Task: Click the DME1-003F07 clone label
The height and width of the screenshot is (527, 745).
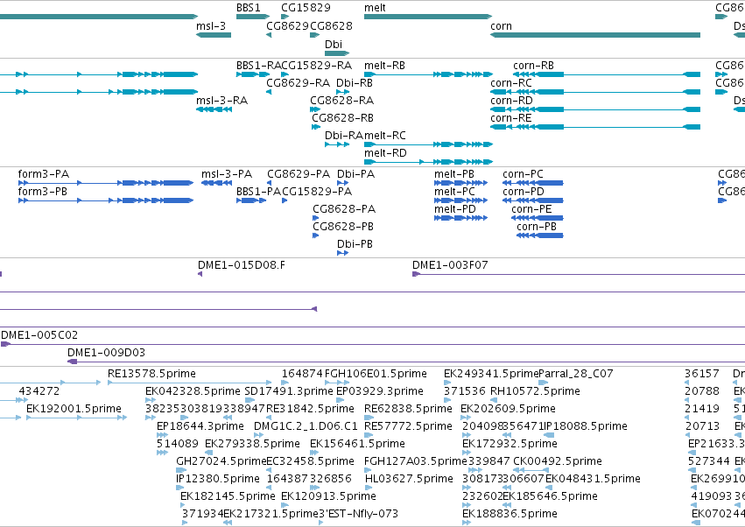Action: (450, 265)
